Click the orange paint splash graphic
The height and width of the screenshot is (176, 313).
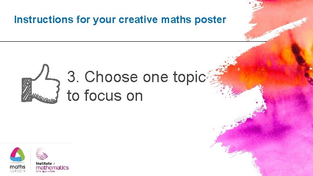point(266,68)
